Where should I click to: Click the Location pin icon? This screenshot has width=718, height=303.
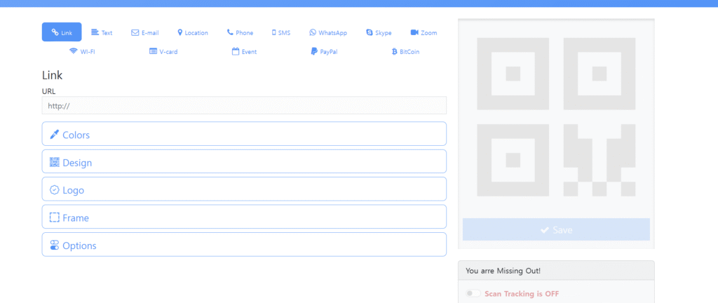(180, 32)
